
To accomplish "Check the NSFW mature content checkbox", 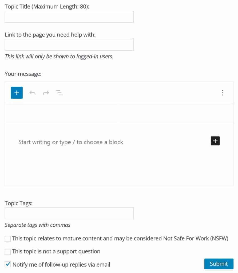I will click(7, 239).
